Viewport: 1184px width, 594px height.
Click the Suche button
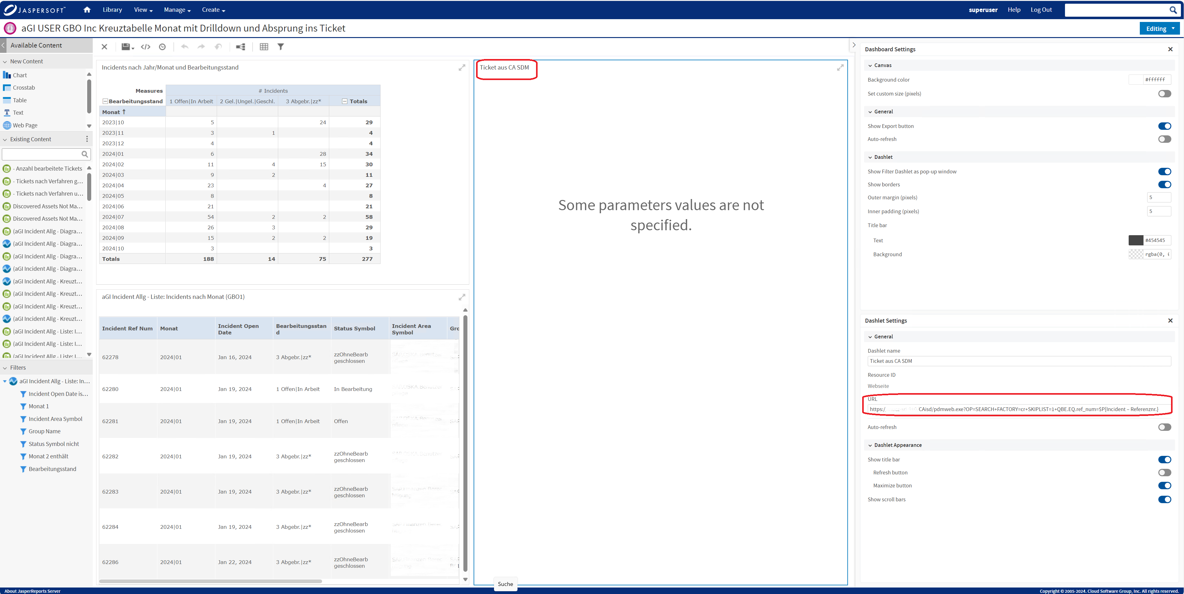point(505,584)
